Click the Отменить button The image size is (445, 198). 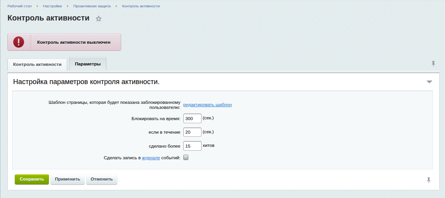pyautogui.click(x=102, y=179)
